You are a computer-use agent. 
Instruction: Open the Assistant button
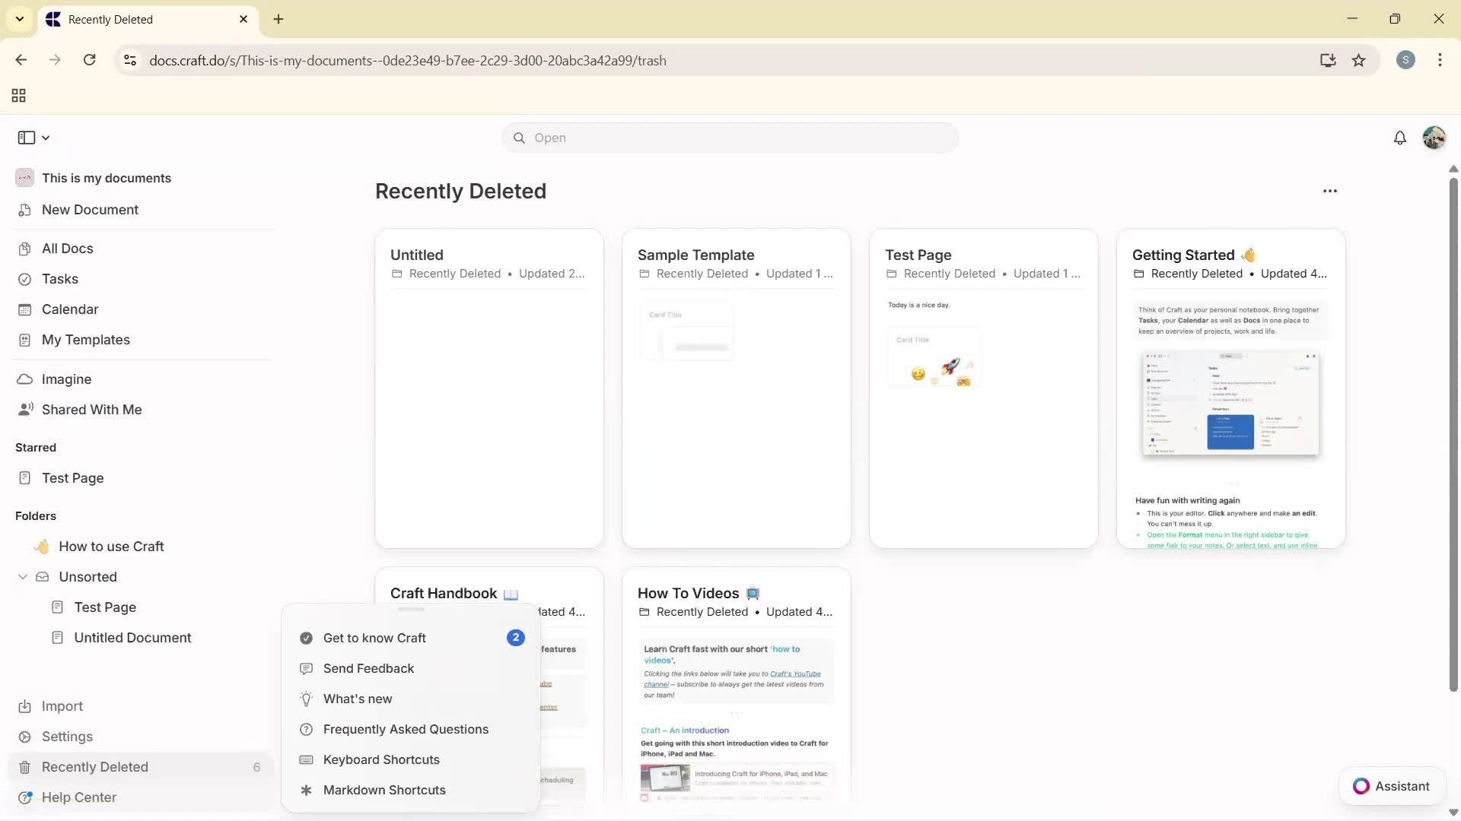click(1391, 786)
